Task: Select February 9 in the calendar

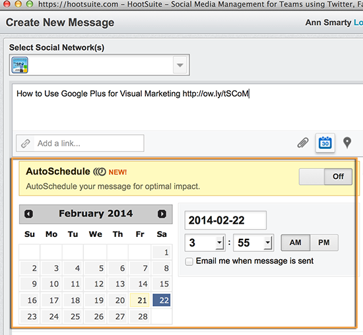Action: click(30, 284)
